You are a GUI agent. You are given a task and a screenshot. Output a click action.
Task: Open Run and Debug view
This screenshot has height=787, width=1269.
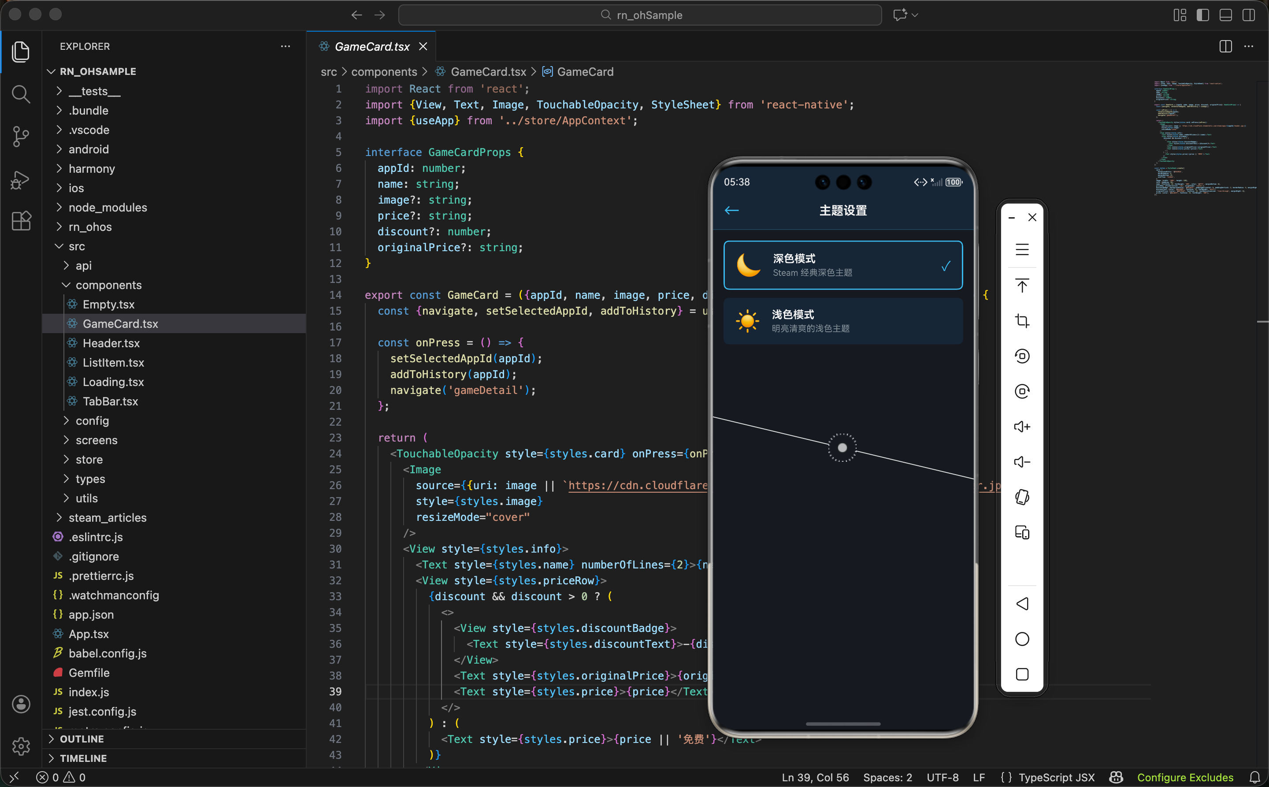point(20,180)
